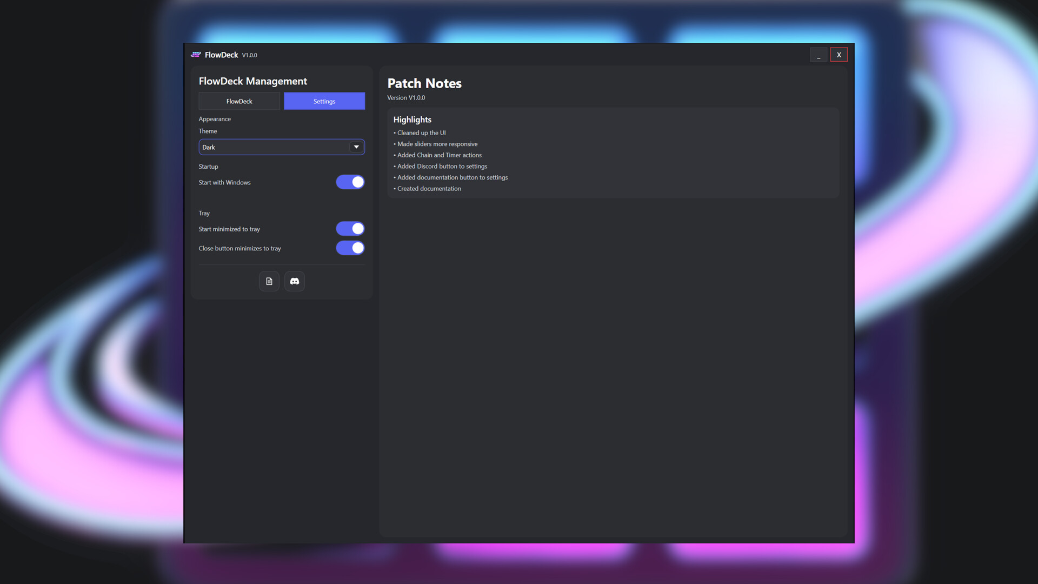Click the Theme field label
Viewport: 1038px width, 584px height.
pos(208,131)
